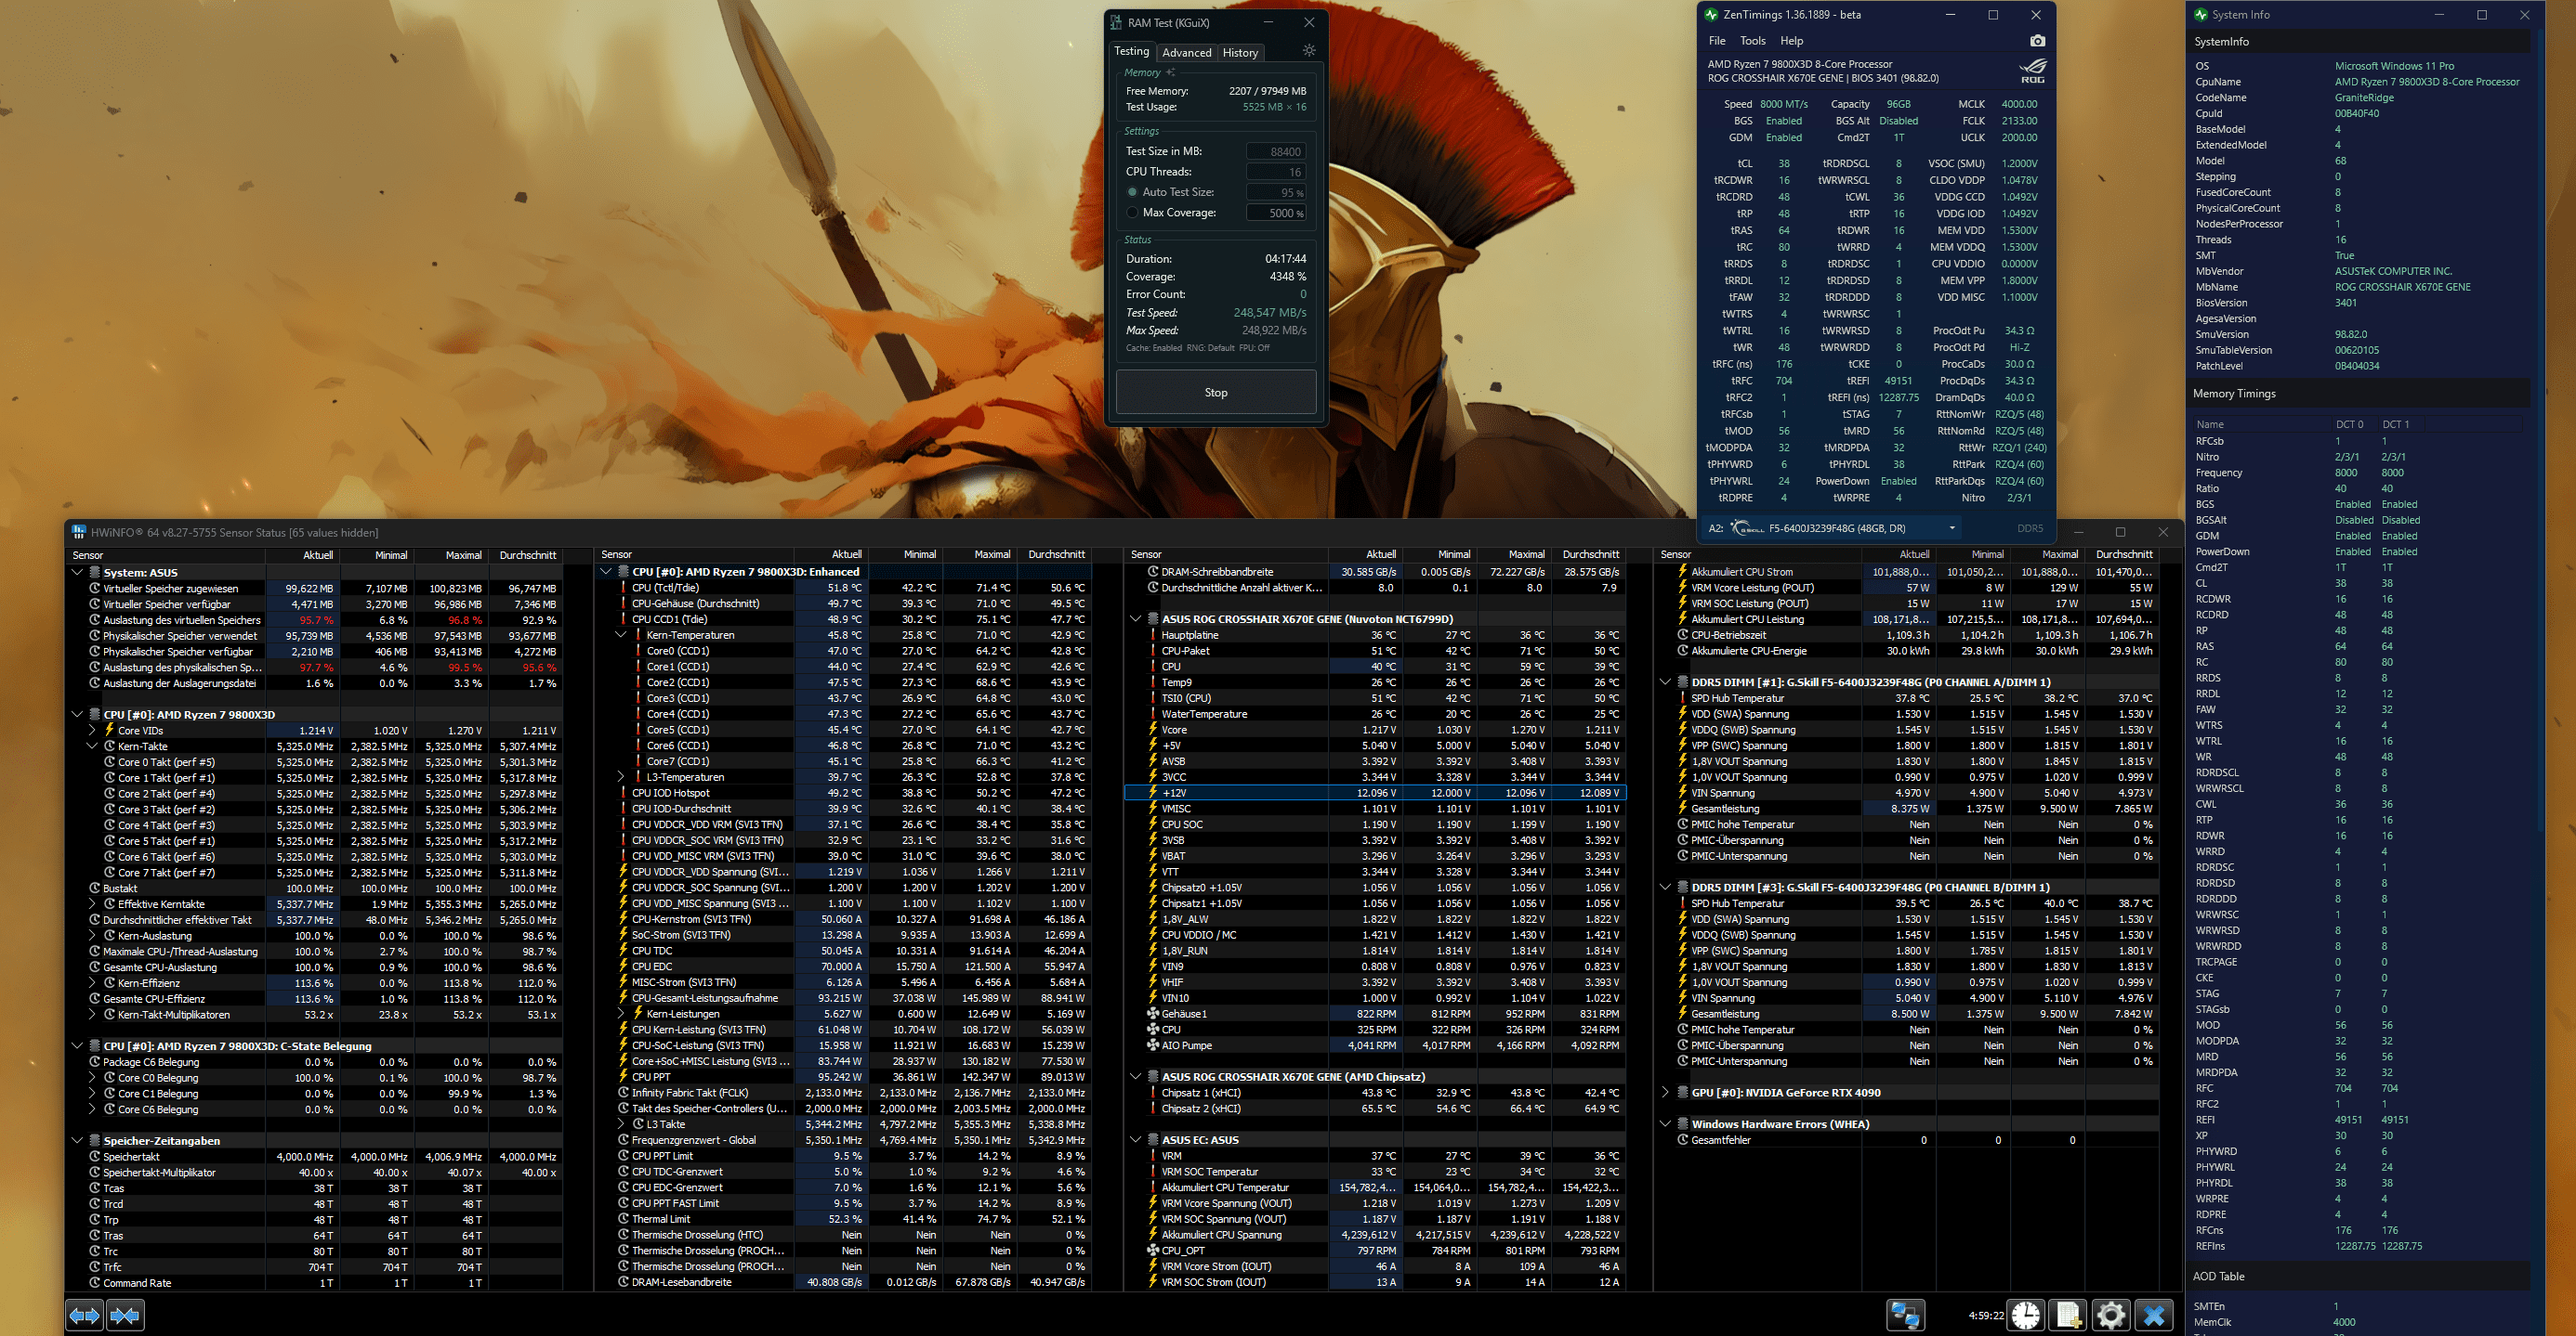Click the expand columns left-right arrows icon
The image size is (2576, 1336).
point(84,1315)
